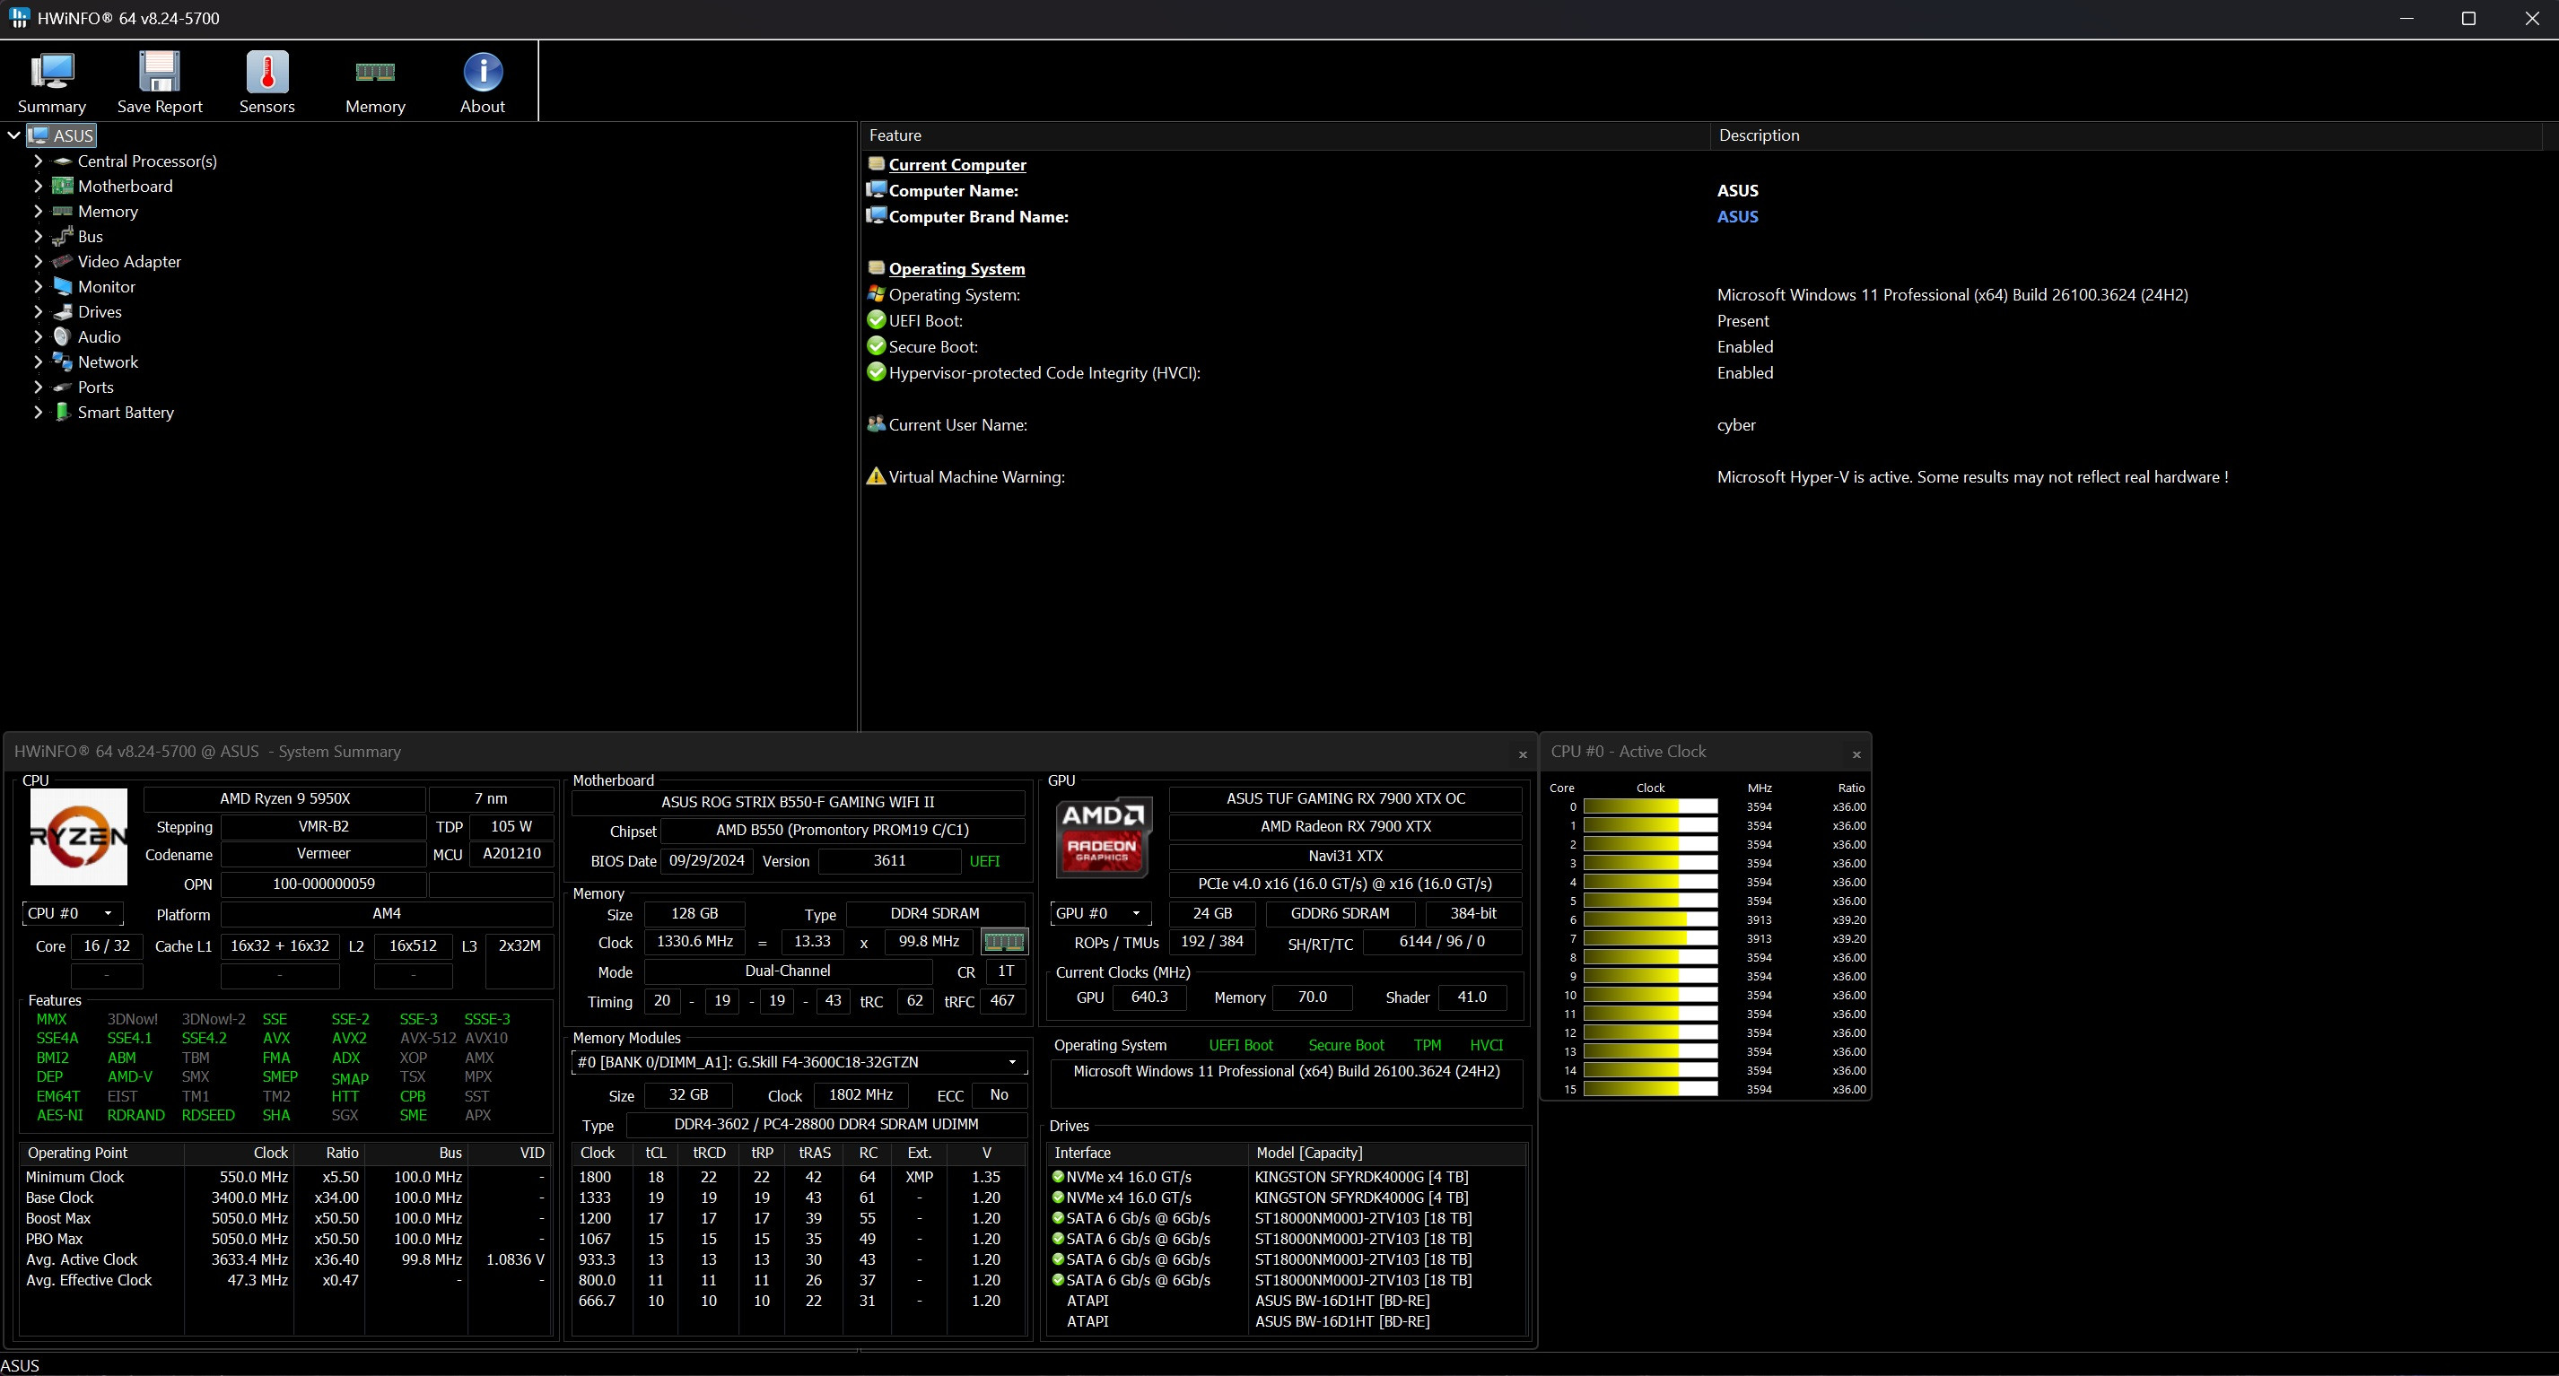The image size is (2559, 1376).
Task: Select the Monitor tree item
Action: (106, 287)
